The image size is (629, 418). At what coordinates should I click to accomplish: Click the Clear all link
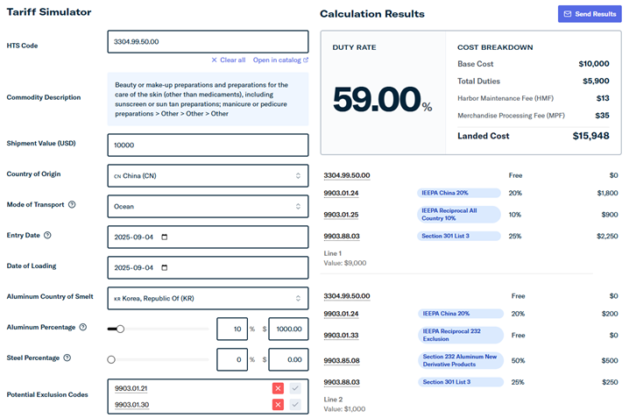[228, 60]
